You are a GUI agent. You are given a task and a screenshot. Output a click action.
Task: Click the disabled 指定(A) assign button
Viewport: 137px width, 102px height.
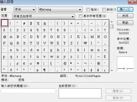coord(118,91)
